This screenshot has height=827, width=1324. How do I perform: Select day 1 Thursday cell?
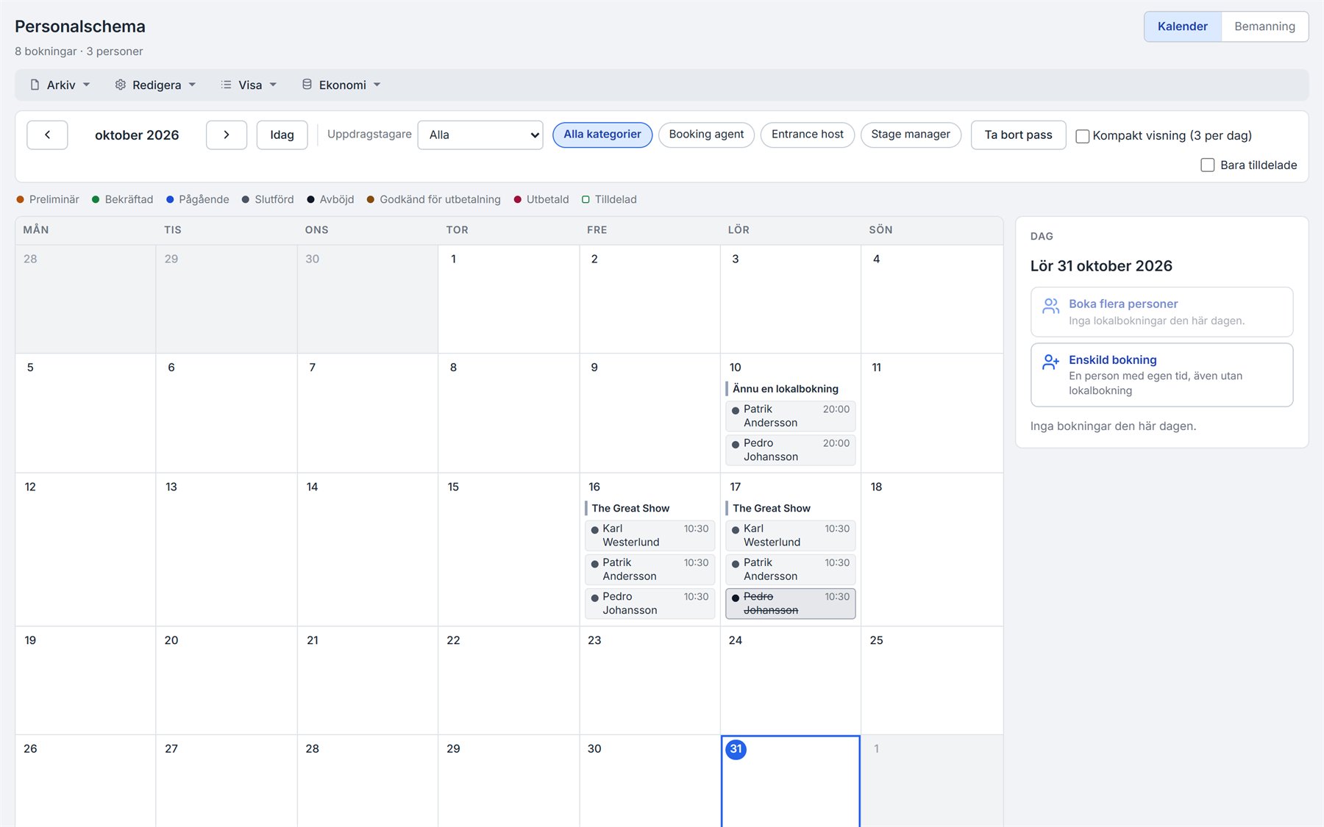coord(508,299)
